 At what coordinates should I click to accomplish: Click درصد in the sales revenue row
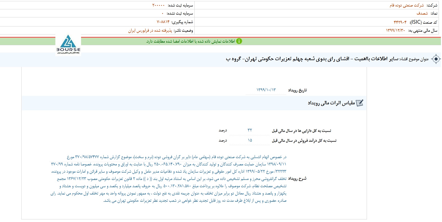(x=223, y=140)
